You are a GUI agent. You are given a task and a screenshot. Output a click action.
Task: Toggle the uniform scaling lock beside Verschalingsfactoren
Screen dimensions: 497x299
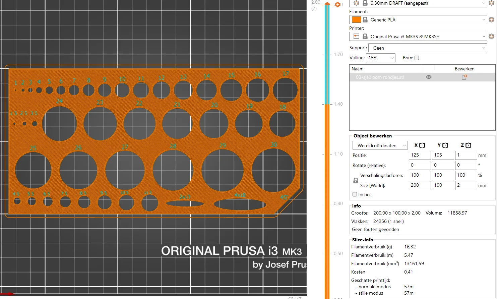[x=355, y=180]
